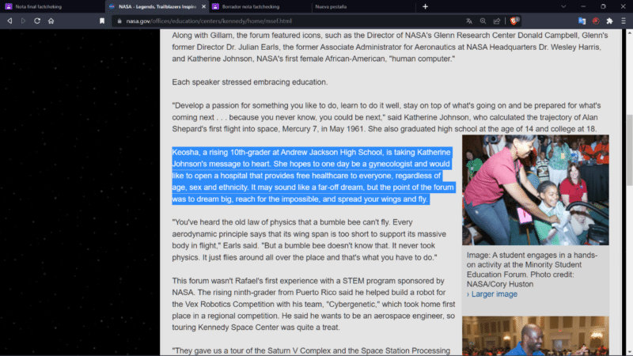Screen dimensions: 633x356
Task: Click the browser back arrow
Action: (9, 21)
